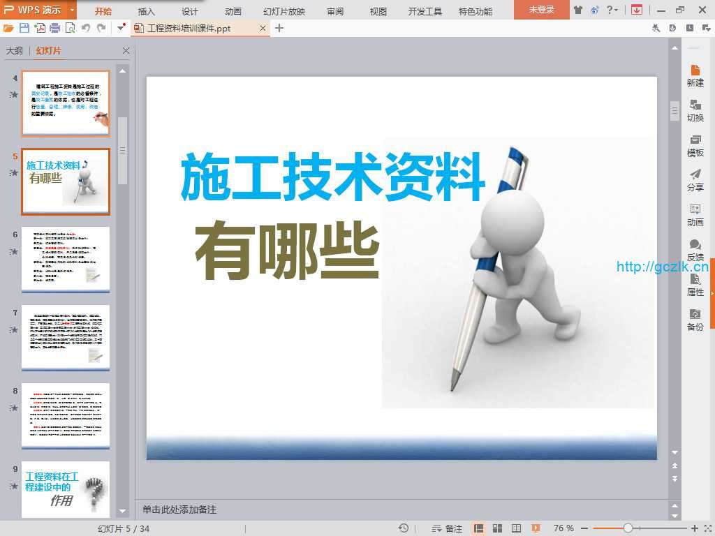This screenshot has width=715, height=536.
Task: Open the 插入 ribbon tab
Action: click(147, 11)
